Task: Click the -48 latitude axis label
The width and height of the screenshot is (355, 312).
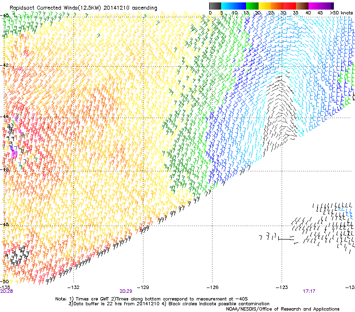Action: 4,224
